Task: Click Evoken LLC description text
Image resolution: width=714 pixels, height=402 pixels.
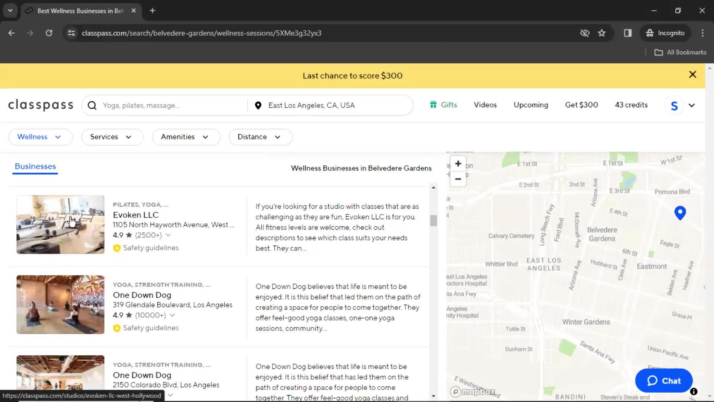Action: pos(337,227)
